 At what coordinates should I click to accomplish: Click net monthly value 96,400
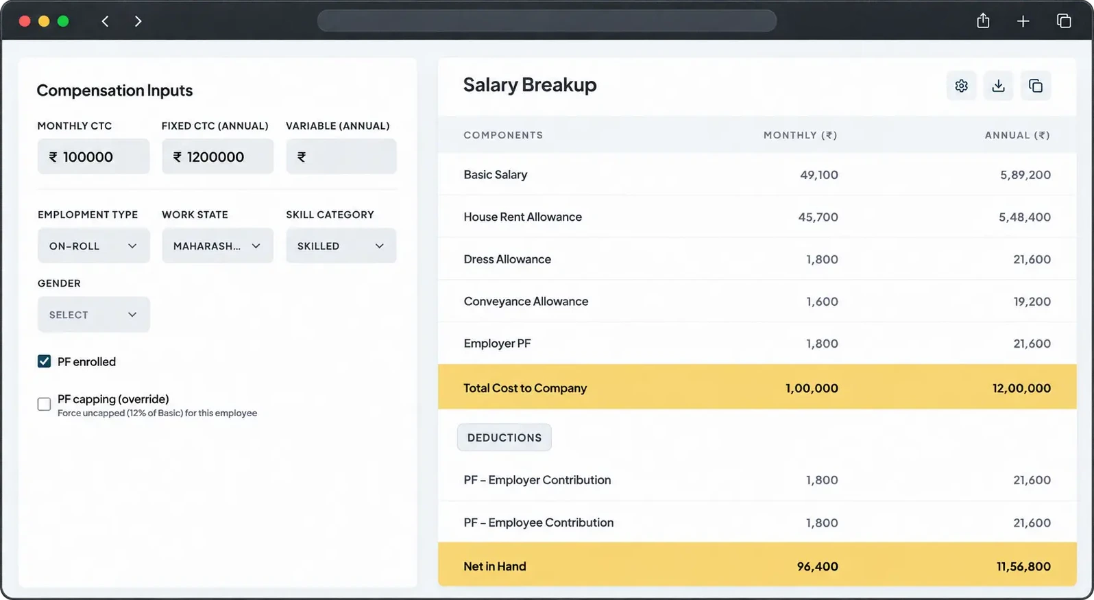(817, 566)
